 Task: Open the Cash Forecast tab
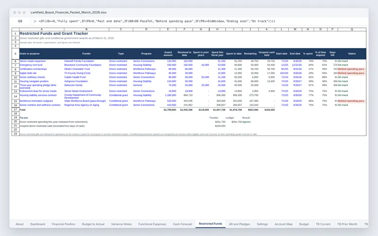(x=182, y=224)
